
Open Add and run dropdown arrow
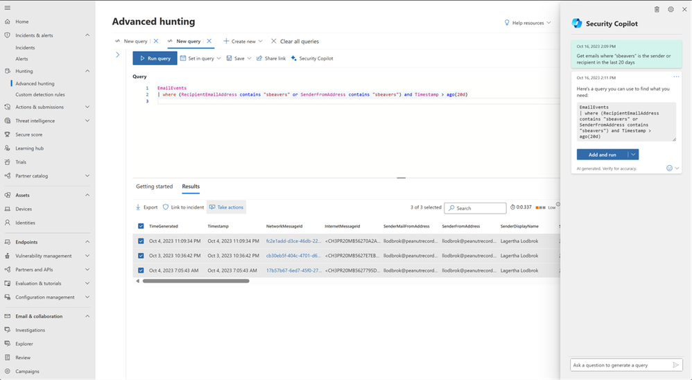click(x=633, y=155)
